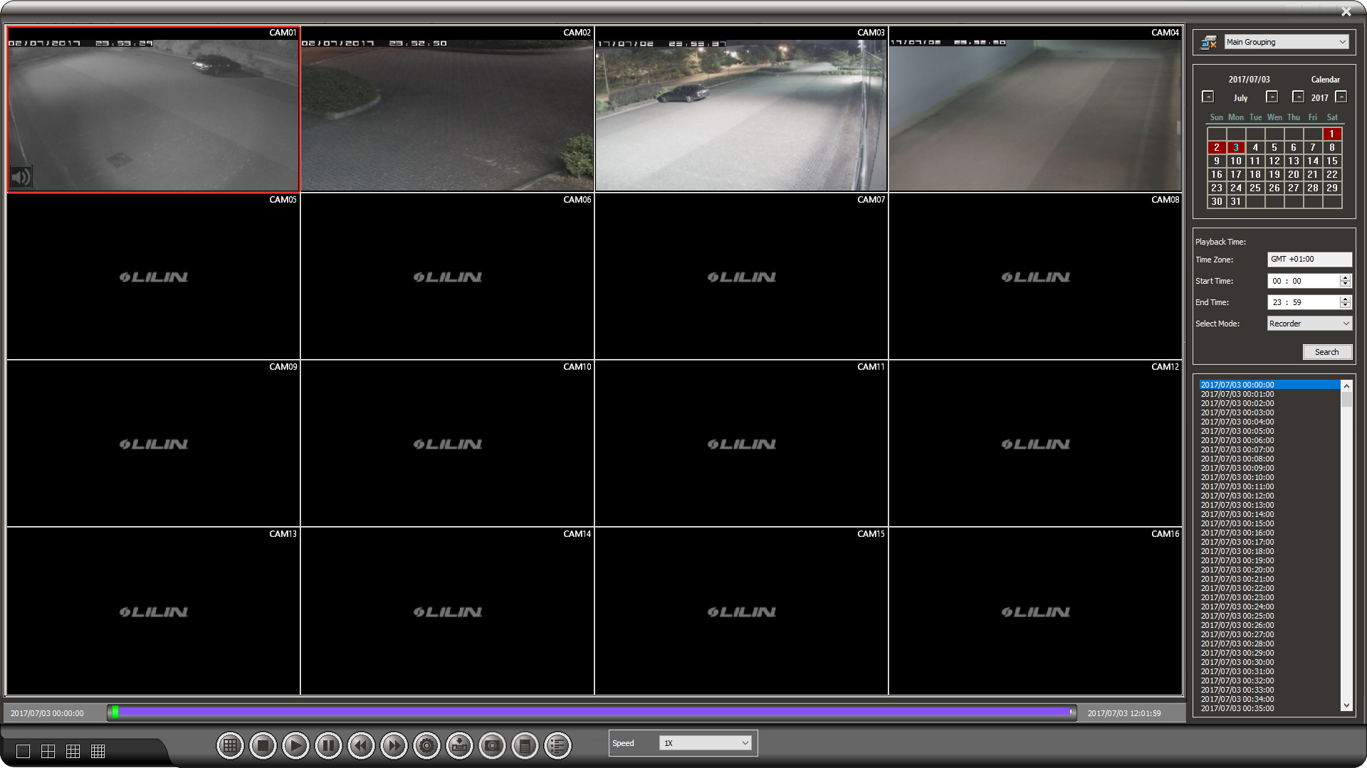Screen dimensions: 1367x768
Task: Toggle audio speaker on CAM01
Action: pyautogui.click(x=21, y=177)
